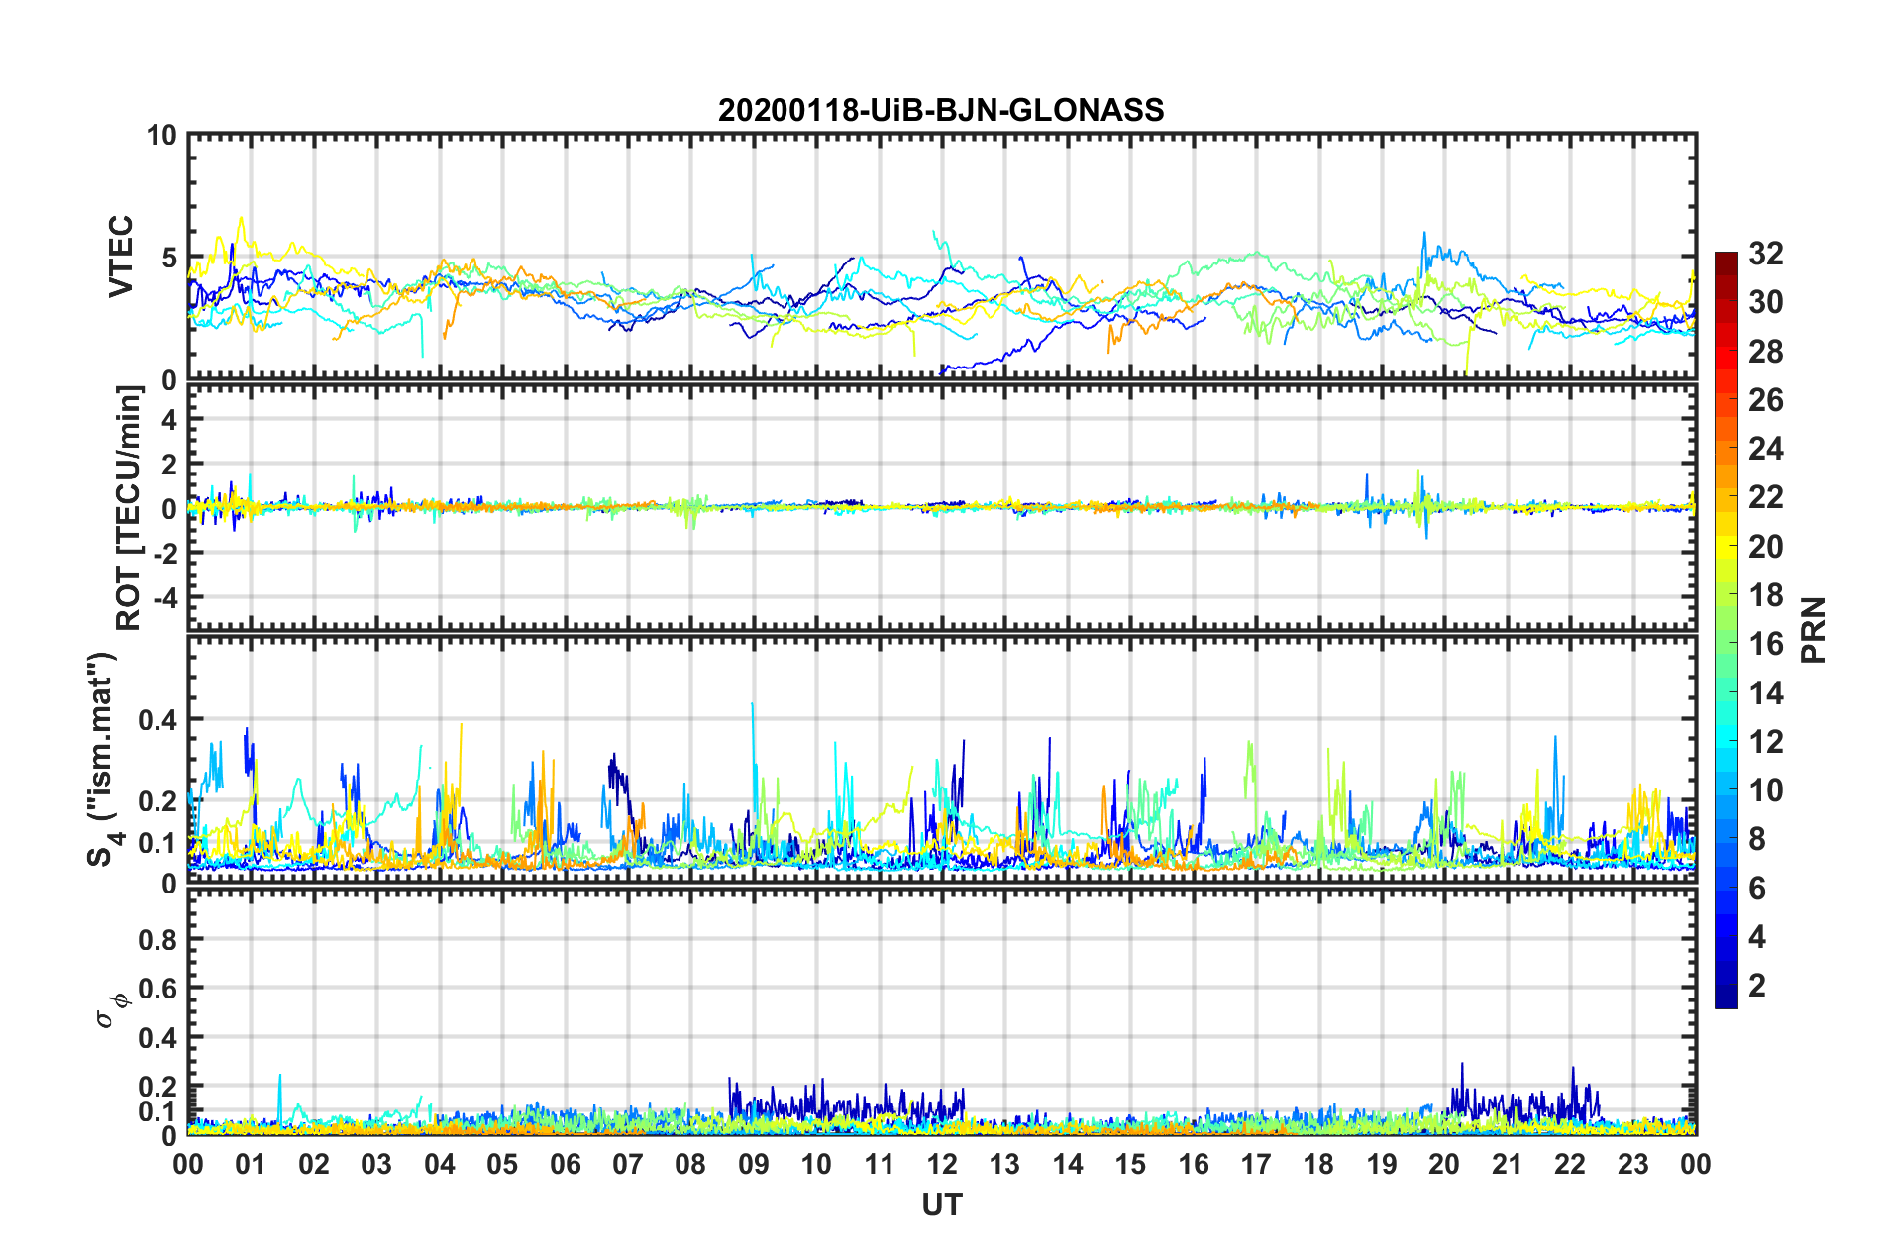Viewport: 1884px width, 1260px height.
Task: Select the 5 tick on VTEC axis
Action: (168, 258)
